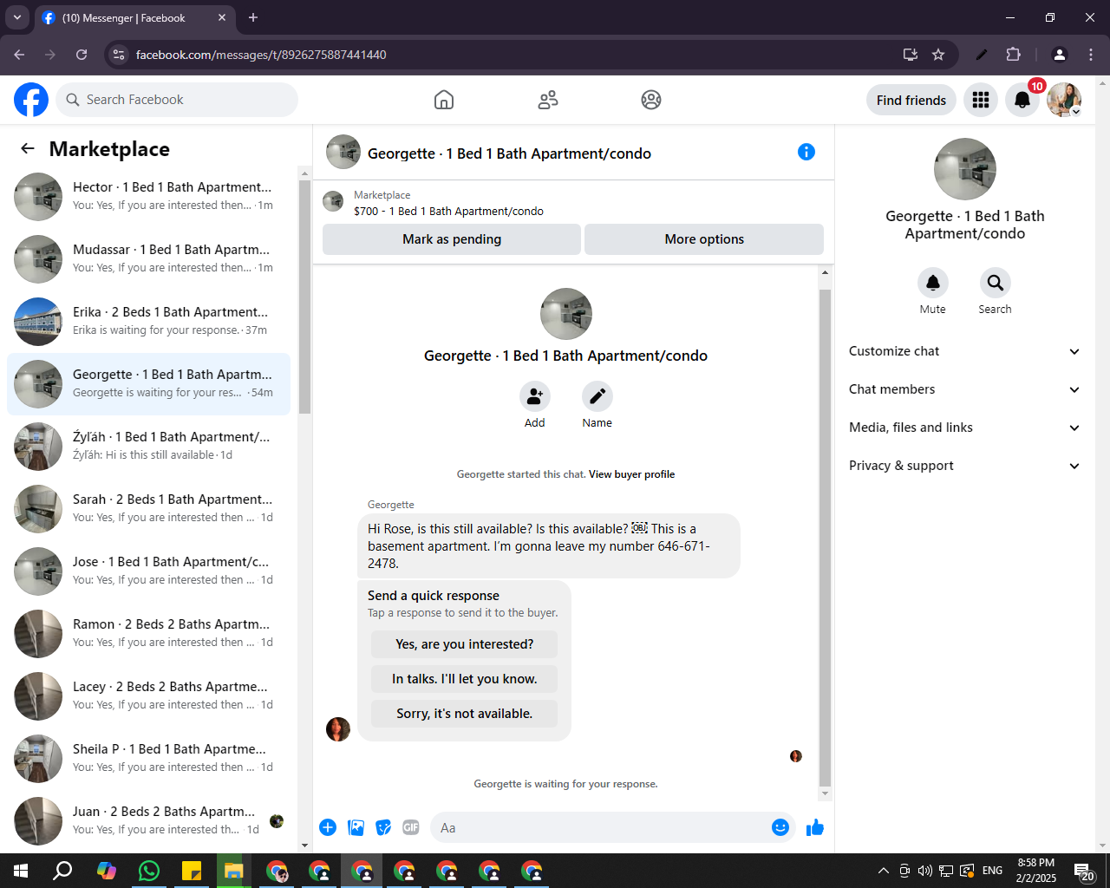Edit chat name with the pencil icon

coord(597,396)
